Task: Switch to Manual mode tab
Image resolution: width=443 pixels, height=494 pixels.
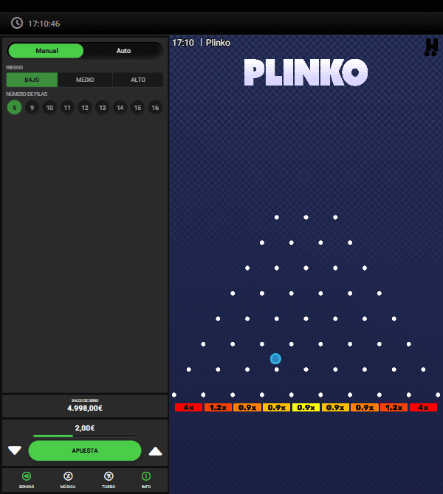Action: coord(46,51)
